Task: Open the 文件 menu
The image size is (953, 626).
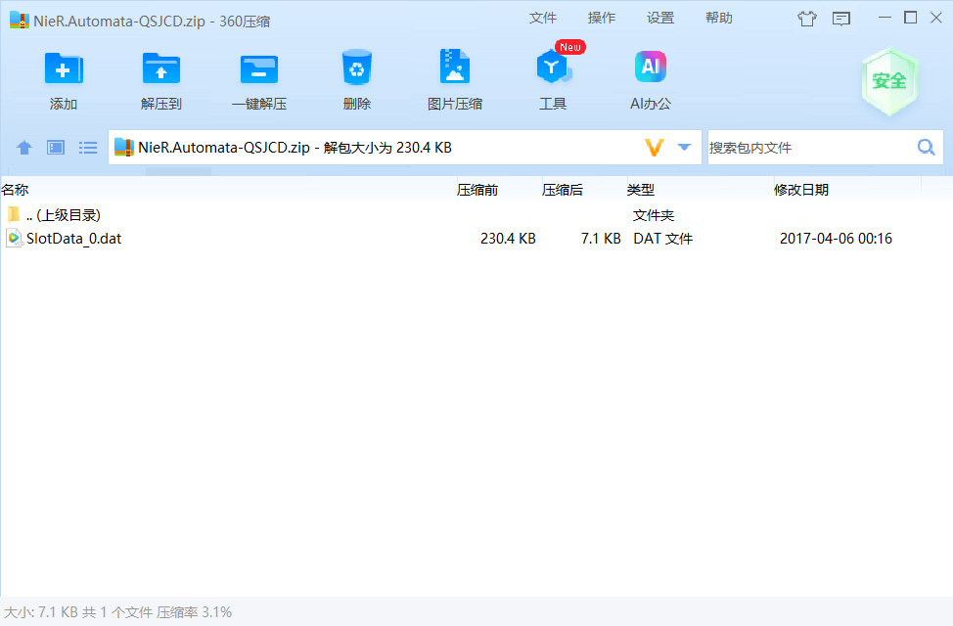Action: [x=543, y=19]
